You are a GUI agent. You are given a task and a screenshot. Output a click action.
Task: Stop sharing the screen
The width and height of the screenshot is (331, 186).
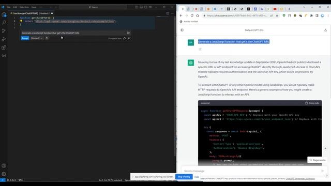tap(184, 177)
